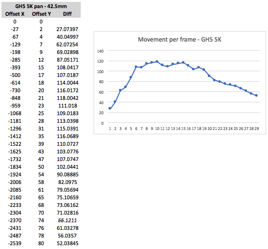Click the 'Offset X' column header
Viewport: 268px width, 249px height.
pos(15,14)
